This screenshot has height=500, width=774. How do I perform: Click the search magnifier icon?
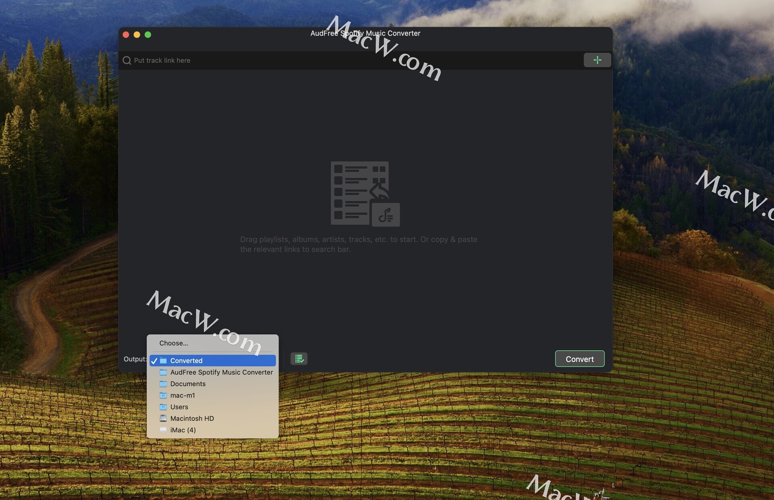pyautogui.click(x=127, y=60)
